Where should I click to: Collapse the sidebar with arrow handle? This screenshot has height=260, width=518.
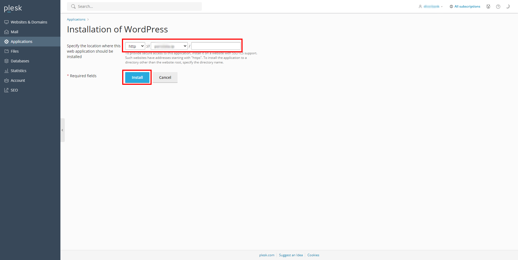click(62, 130)
